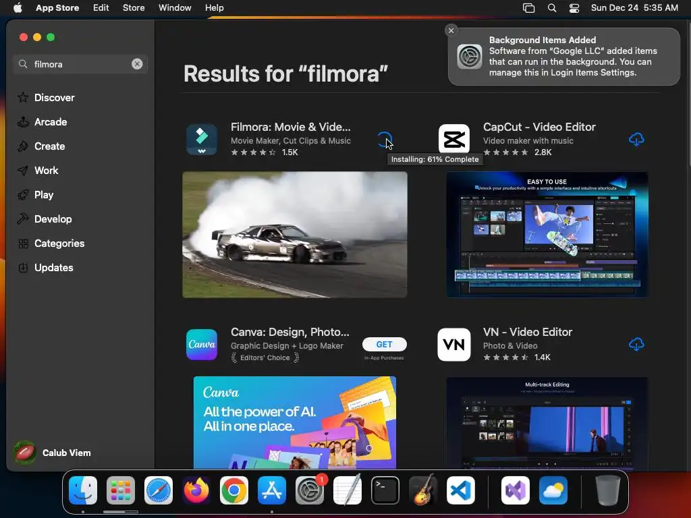Click the Filmora app icon

click(x=201, y=139)
